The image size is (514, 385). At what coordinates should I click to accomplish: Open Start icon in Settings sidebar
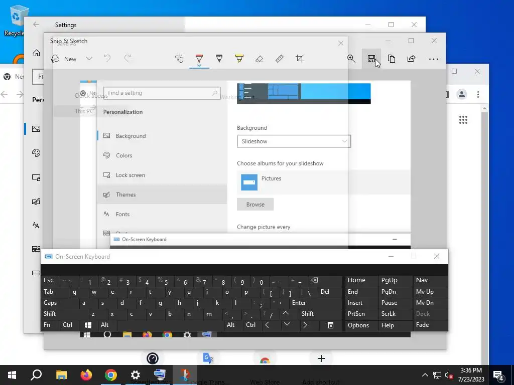[36, 249]
